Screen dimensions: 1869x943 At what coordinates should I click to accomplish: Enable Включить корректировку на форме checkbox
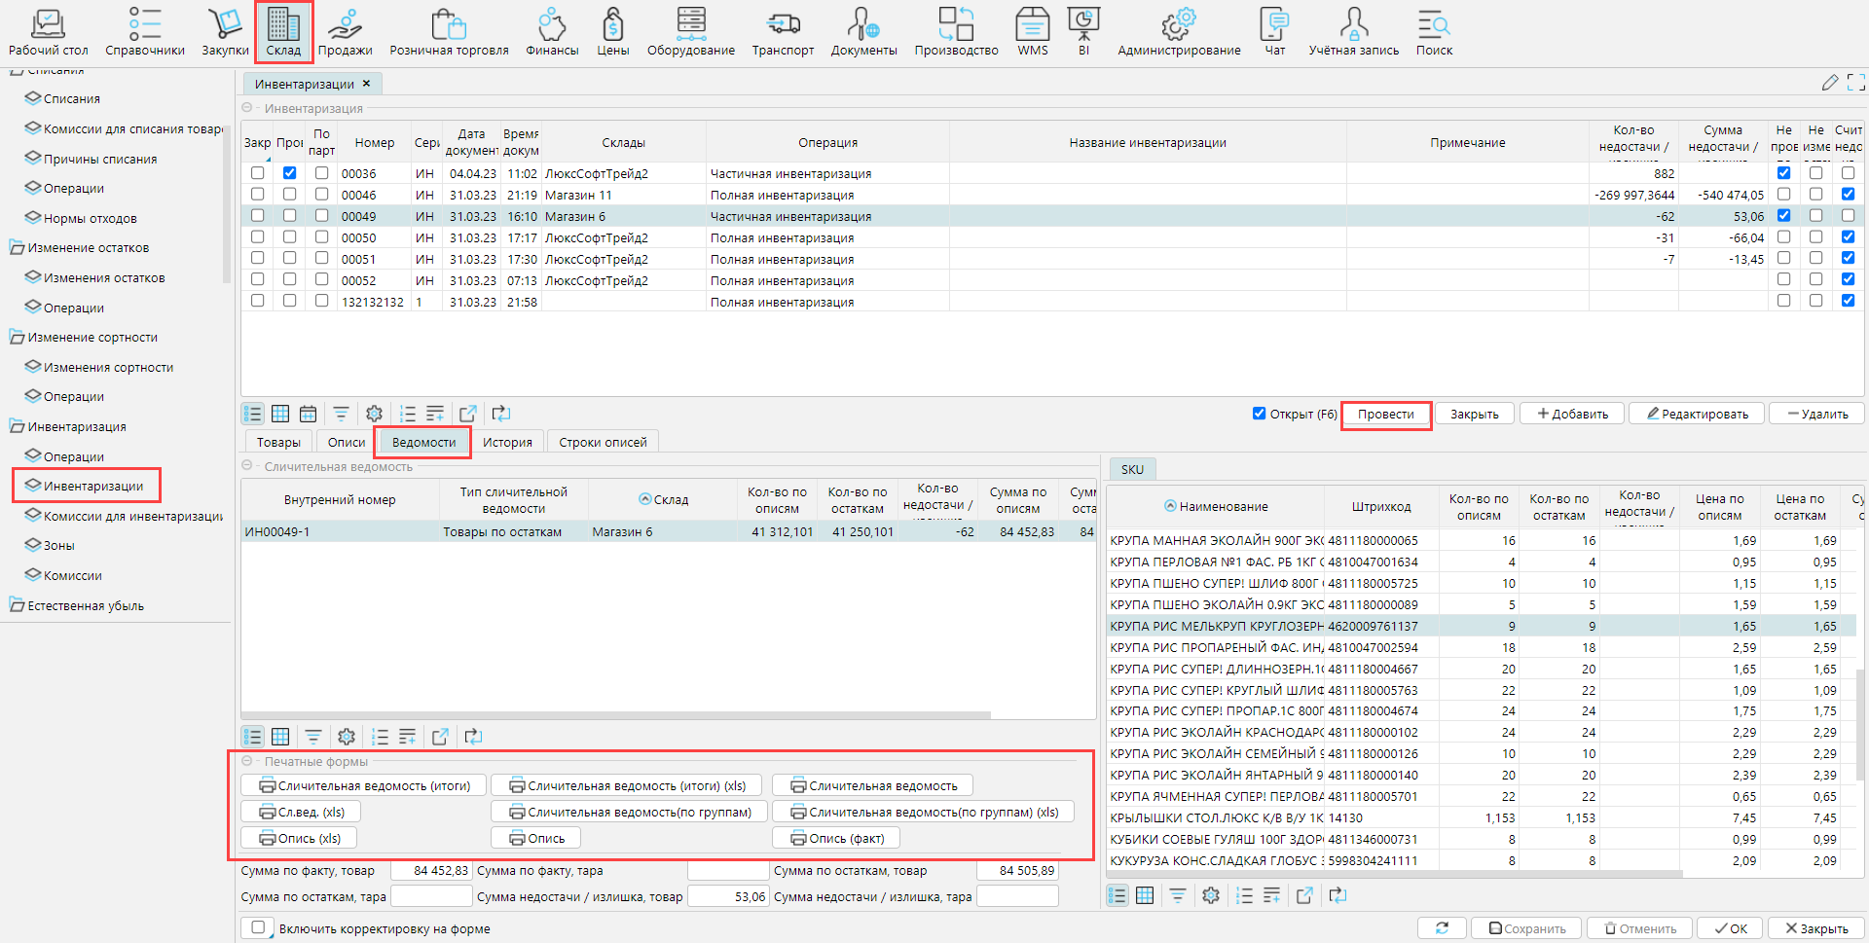tap(258, 927)
